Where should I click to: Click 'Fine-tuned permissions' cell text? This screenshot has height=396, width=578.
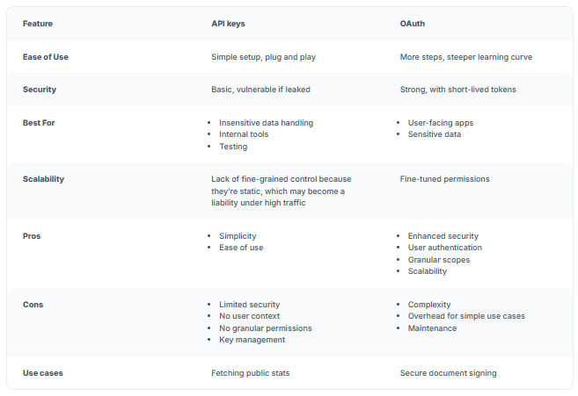444,179
